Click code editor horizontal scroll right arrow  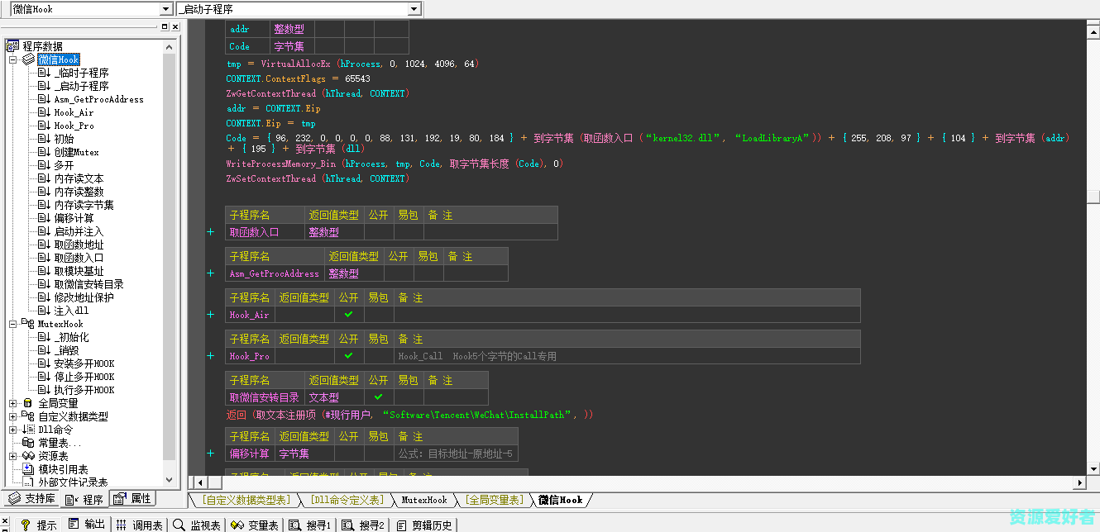[1079, 482]
